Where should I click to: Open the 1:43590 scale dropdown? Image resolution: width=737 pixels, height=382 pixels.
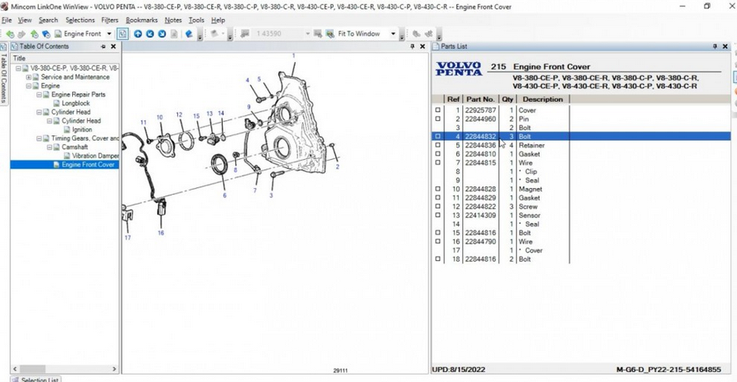point(308,34)
